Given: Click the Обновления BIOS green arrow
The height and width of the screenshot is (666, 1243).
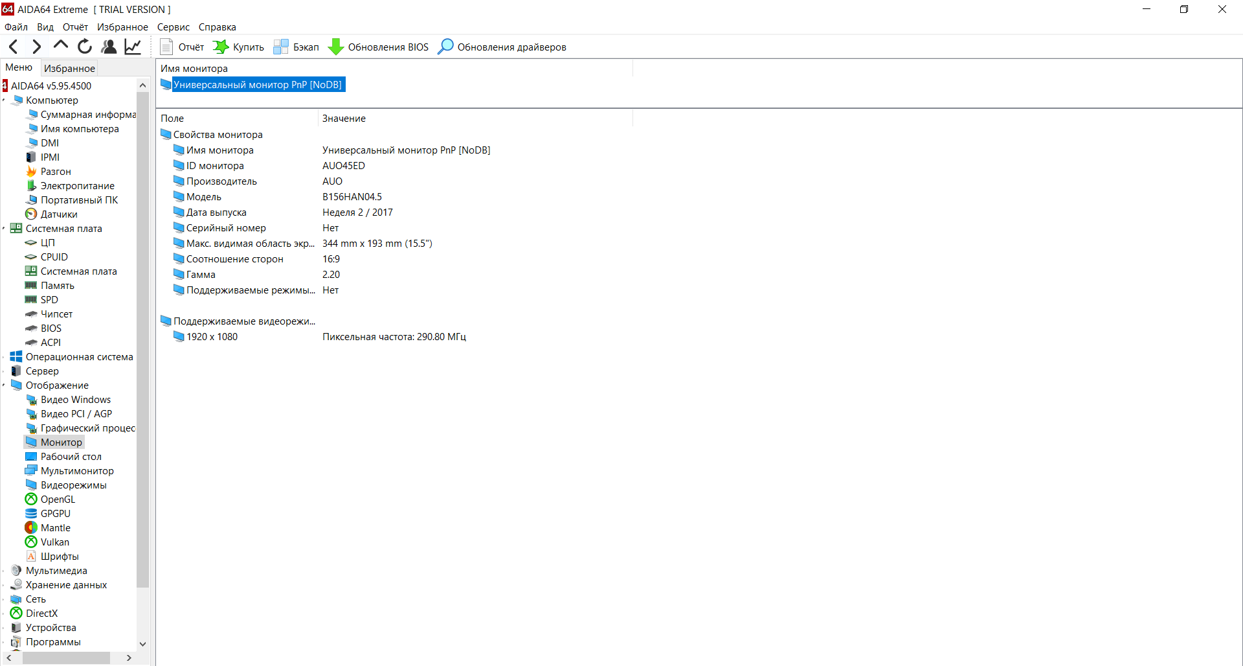Looking at the screenshot, I should pos(335,47).
